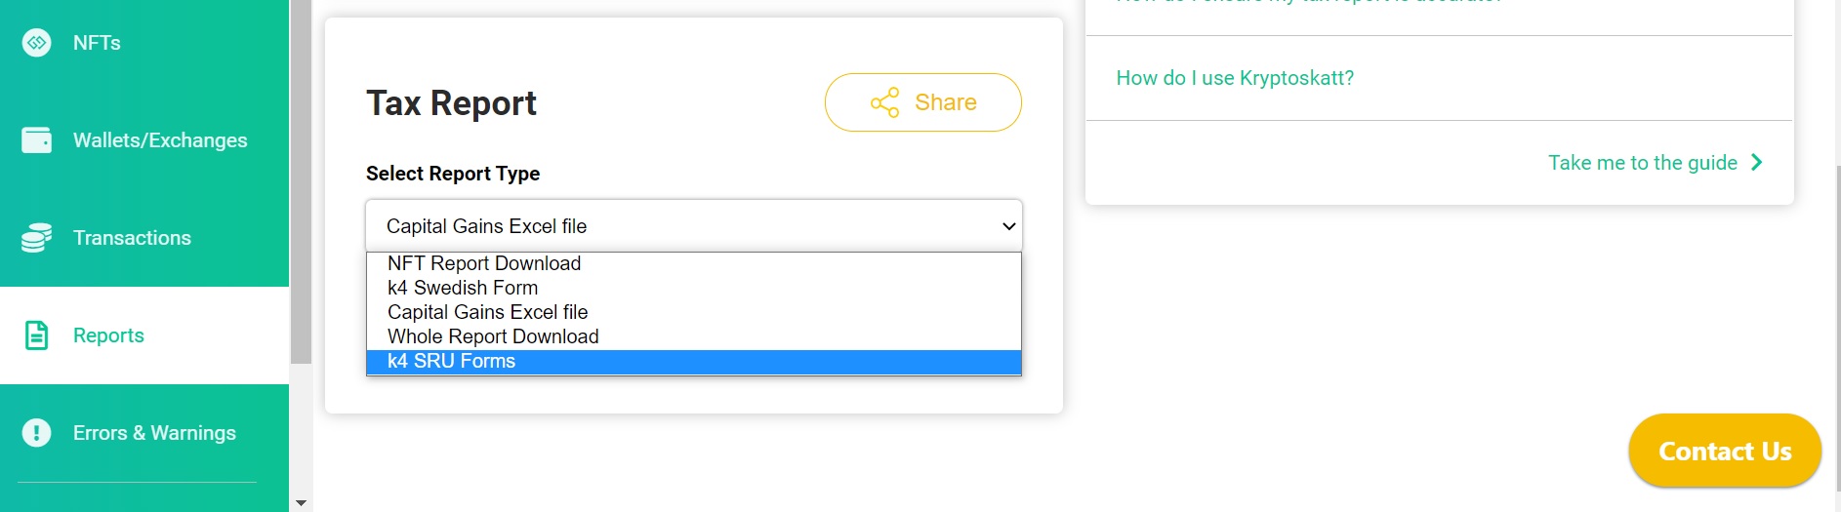Click the arrow next to Take me to the guide
This screenshot has width=1841, height=512.
coord(1757,162)
